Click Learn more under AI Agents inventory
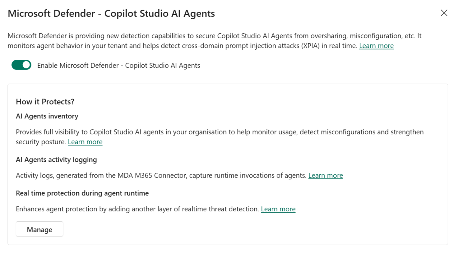454x267 pixels. 85,141
